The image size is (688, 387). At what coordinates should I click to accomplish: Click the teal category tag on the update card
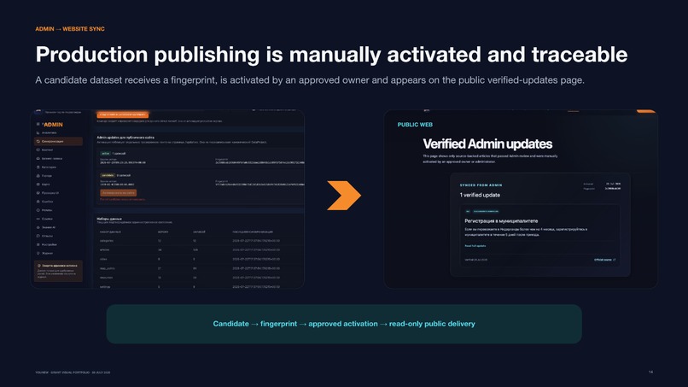[x=486, y=211]
